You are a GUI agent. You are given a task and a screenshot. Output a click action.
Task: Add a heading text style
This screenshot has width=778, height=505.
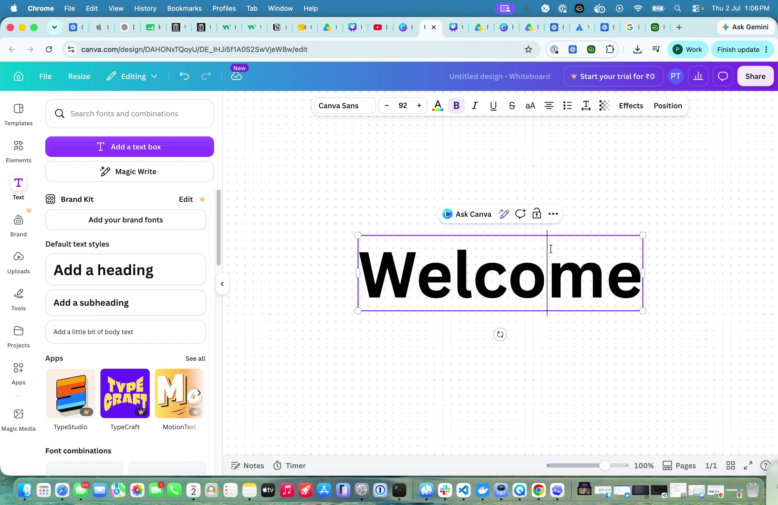[126, 270]
